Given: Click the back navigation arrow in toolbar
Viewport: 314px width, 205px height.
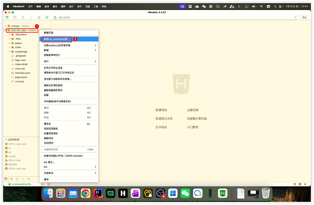Looking at the screenshot, I should pyautogui.click(x=24, y=17).
